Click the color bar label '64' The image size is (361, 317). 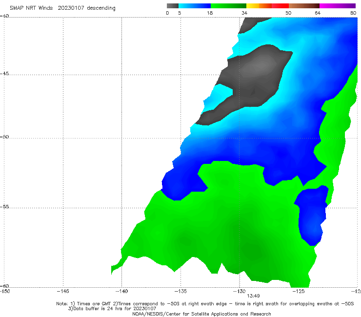click(318, 13)
